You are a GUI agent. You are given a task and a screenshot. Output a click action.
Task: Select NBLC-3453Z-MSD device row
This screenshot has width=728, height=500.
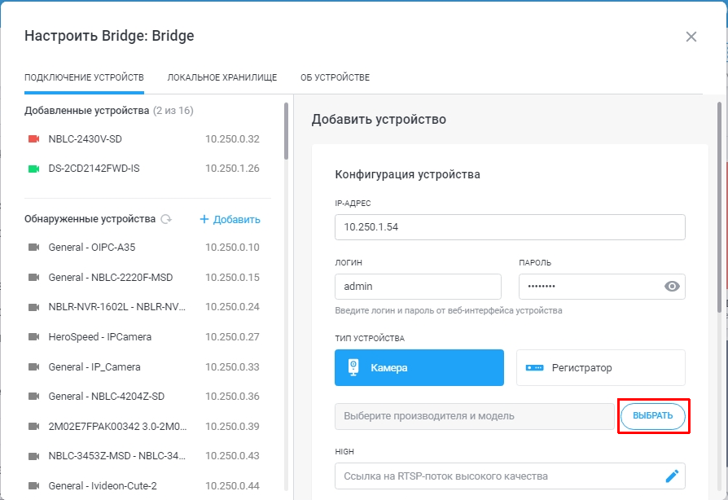tap(144, 456)
